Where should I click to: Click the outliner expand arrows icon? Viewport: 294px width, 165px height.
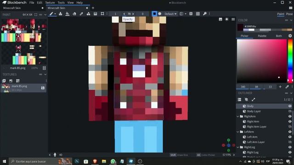tap(253, 99)
